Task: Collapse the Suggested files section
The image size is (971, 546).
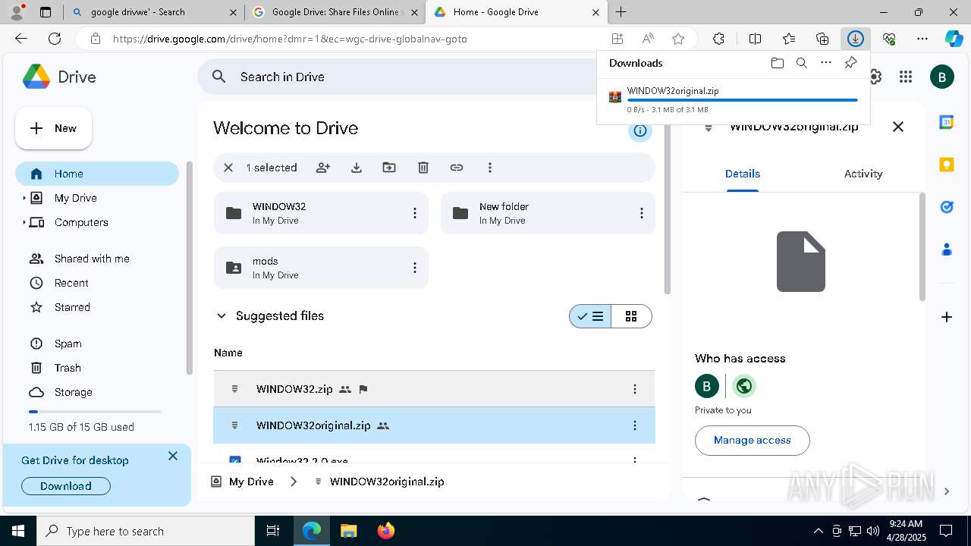Action: click(222, 316)
